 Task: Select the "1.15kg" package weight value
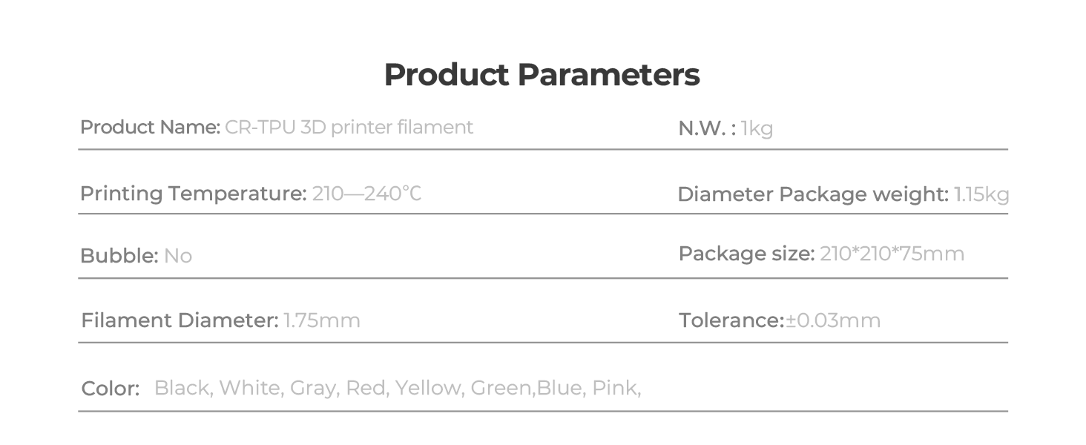point(981,194)
